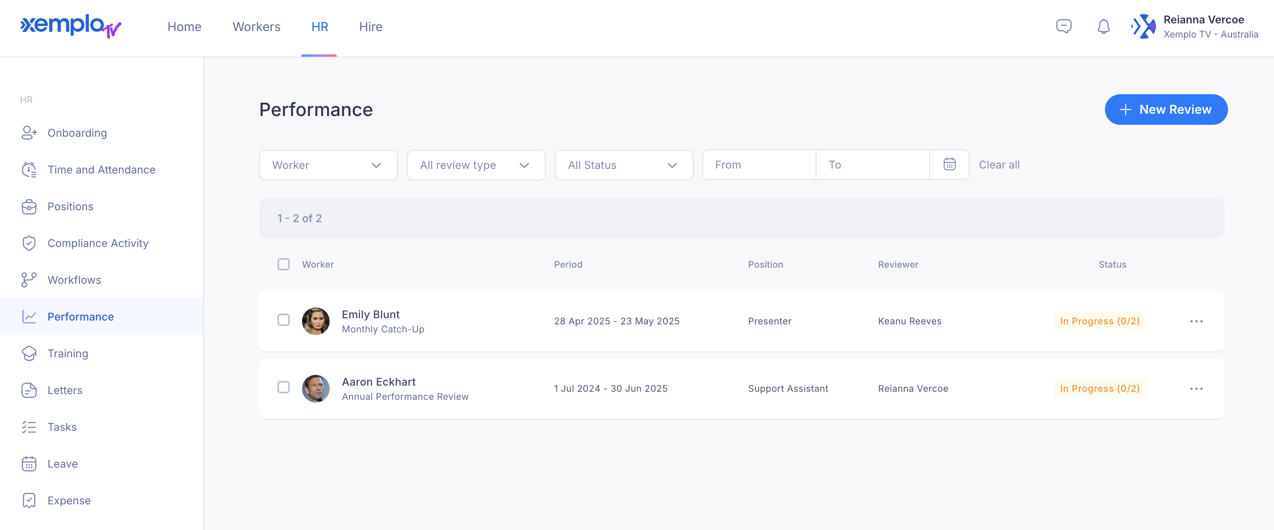Open the more options menu for Aaron Eckhart
This screenshot has height=530, width=1274.
(x=1196, y=389)
